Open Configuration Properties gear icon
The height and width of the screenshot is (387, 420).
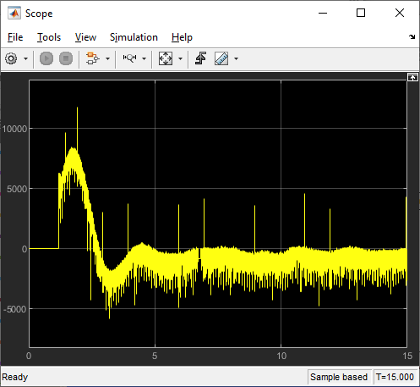click(11, 58)
